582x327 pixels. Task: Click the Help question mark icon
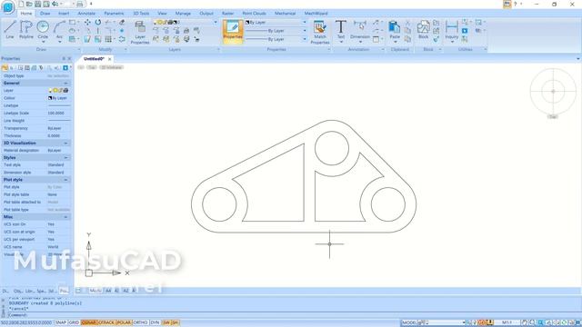coord(516,4)
